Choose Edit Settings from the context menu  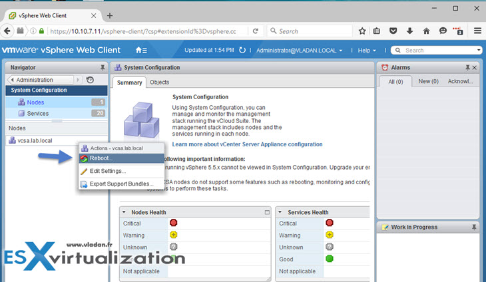click(x=121, y=171)
